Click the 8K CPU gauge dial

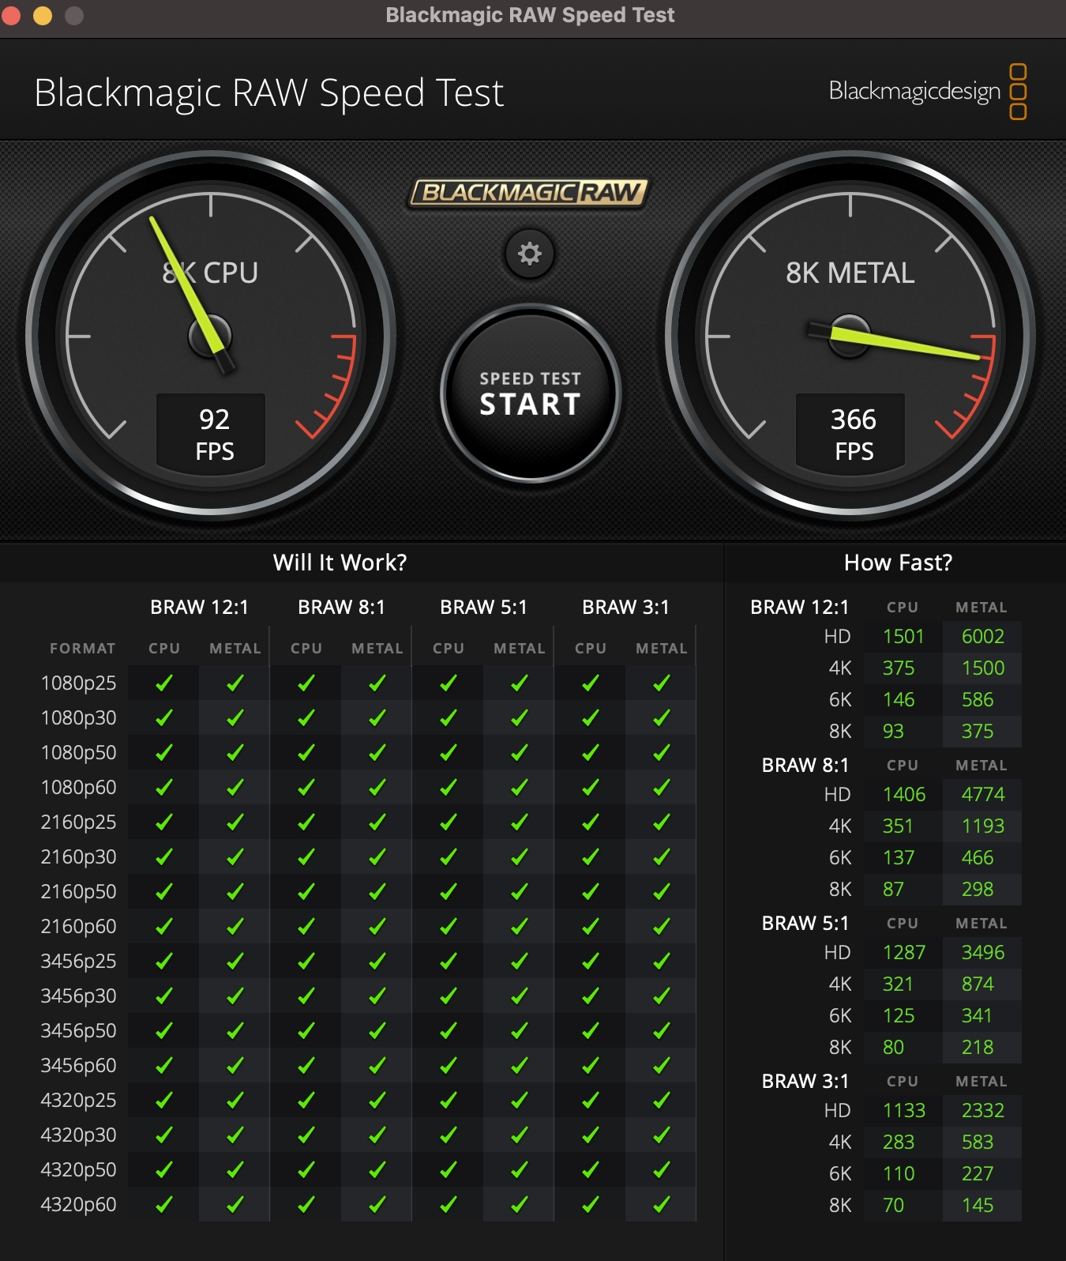click(211, 336)
